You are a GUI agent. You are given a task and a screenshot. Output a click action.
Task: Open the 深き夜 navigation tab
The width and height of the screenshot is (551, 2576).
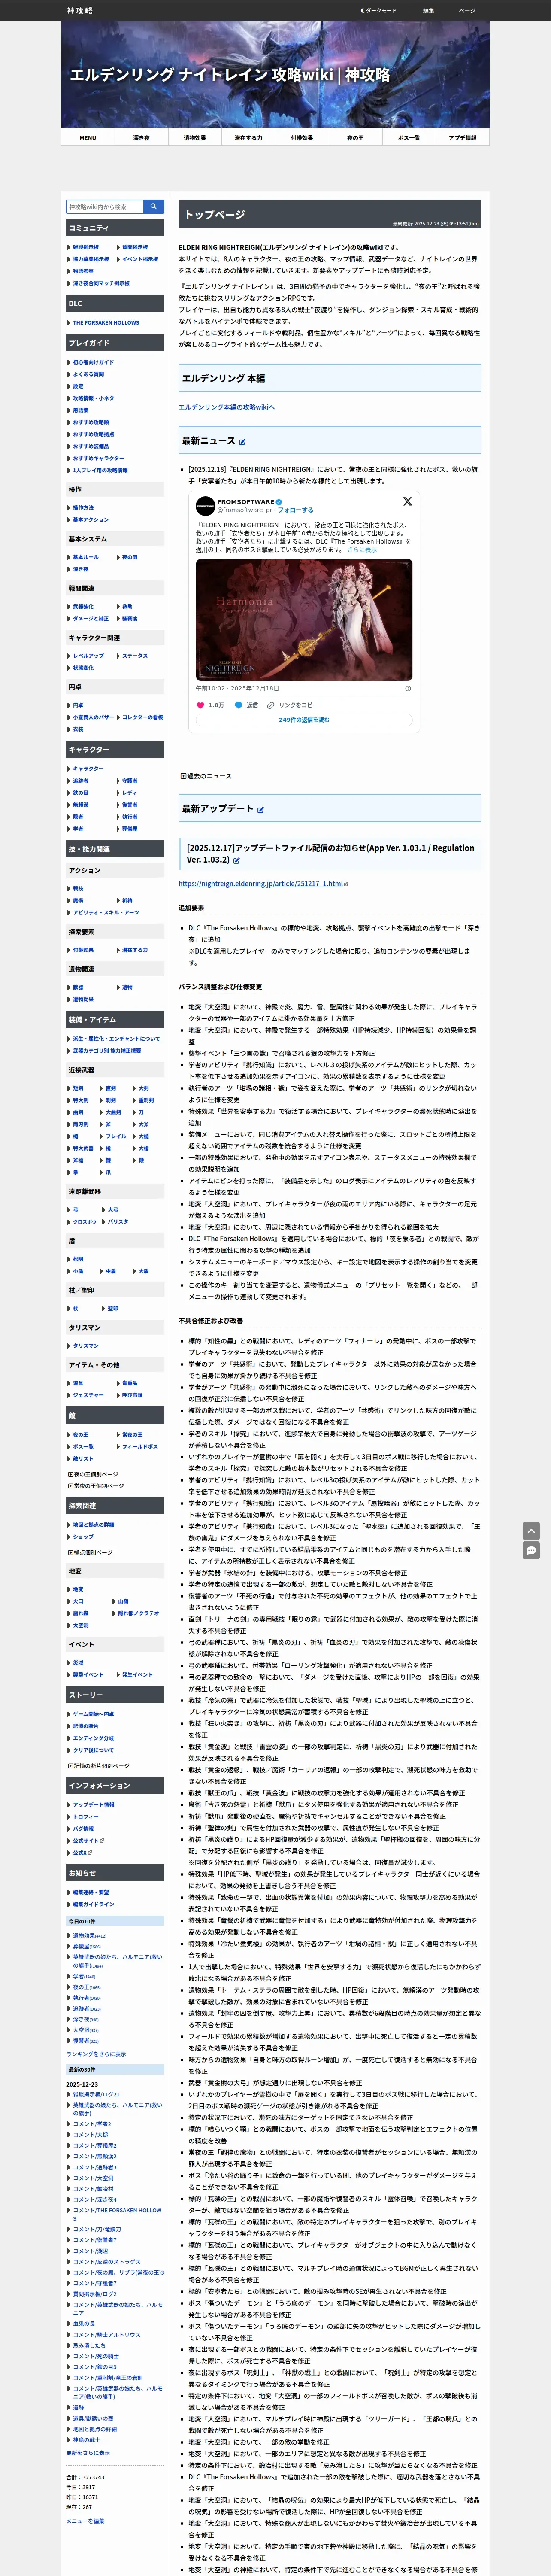[141, 138]
